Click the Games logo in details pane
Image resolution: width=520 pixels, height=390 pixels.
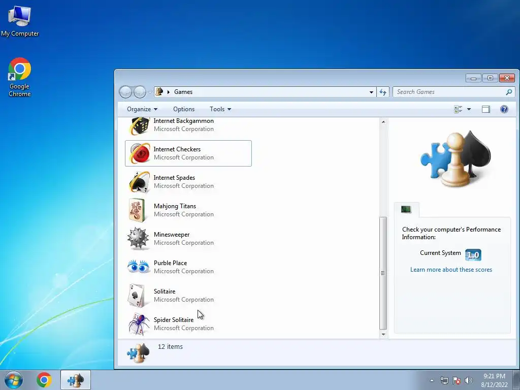tap(138, 353)
